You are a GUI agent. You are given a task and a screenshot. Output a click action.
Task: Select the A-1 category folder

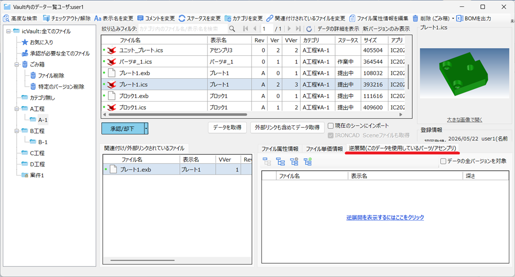coord(39,120)
